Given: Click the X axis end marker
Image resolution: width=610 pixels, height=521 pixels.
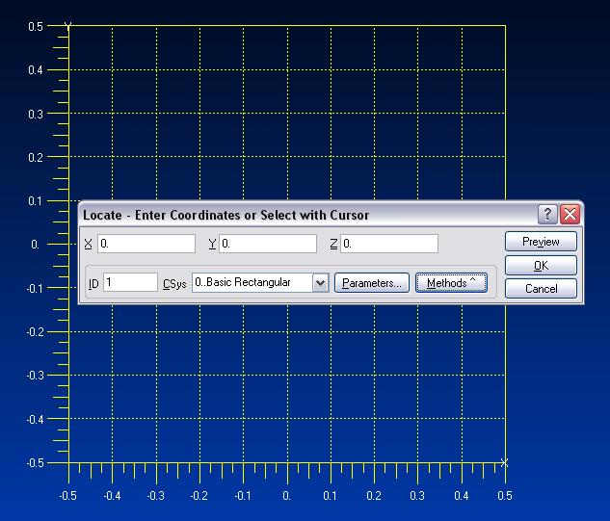Looking at the screenshot, I should [x=504, y=462].
